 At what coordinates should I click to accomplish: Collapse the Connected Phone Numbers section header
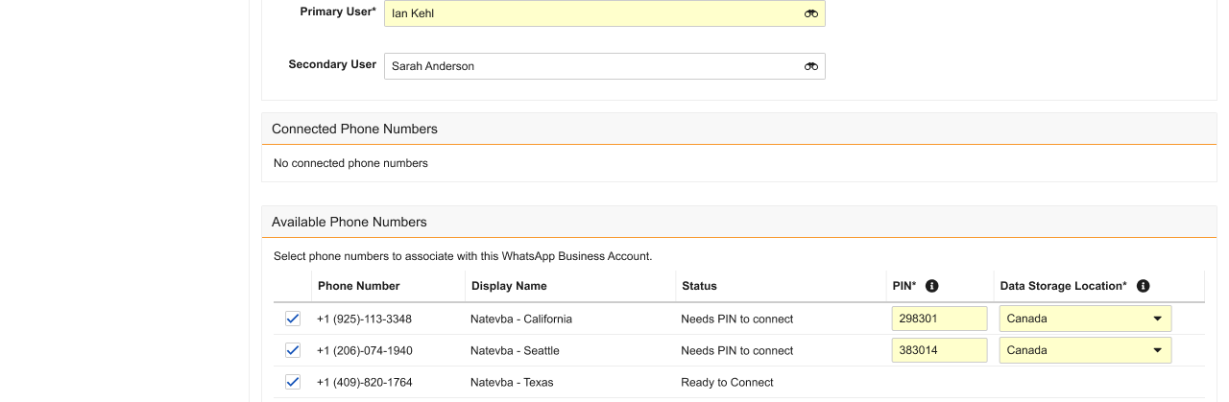pyautogui.click(x=354, y=129)
